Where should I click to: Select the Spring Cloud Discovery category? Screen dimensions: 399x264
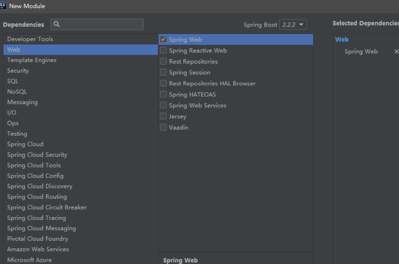pyautogui.click(x=81, y=187)
